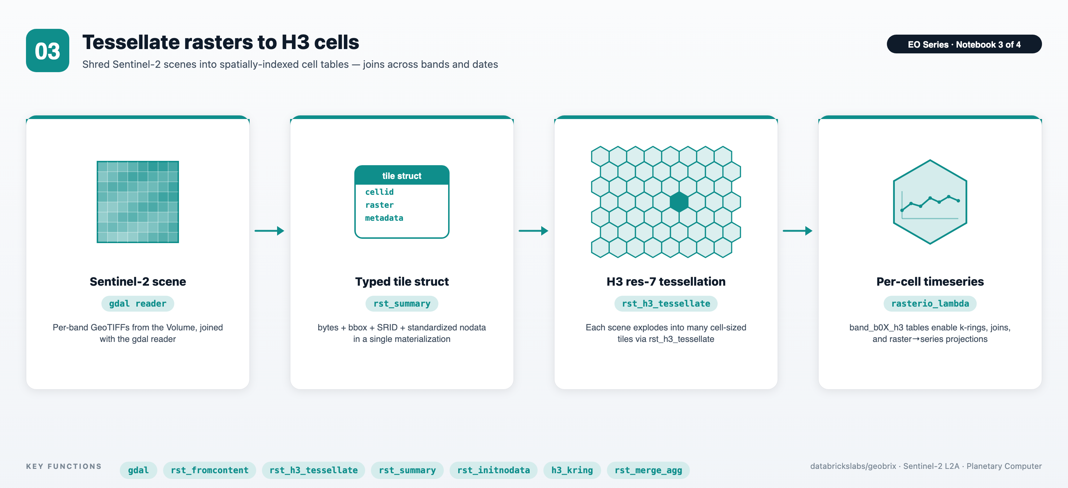Click the rst_fromcontent function chip

coord(209,470)
